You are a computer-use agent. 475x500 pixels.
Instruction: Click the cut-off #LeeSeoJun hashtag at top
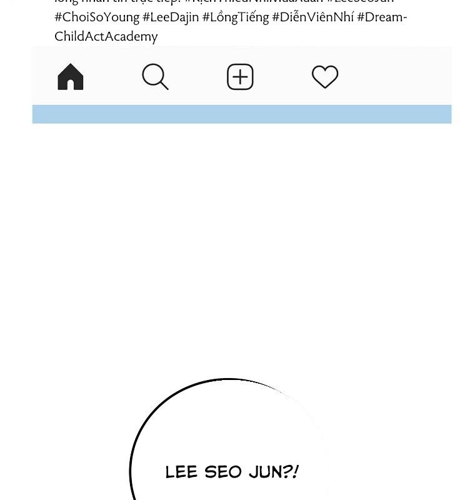point(360,2)
